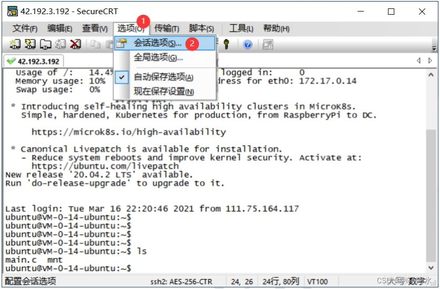Click 'ssh2: AES-256-CTR' status bar entry
The image size is (440, 289).
tap(181, 282)
